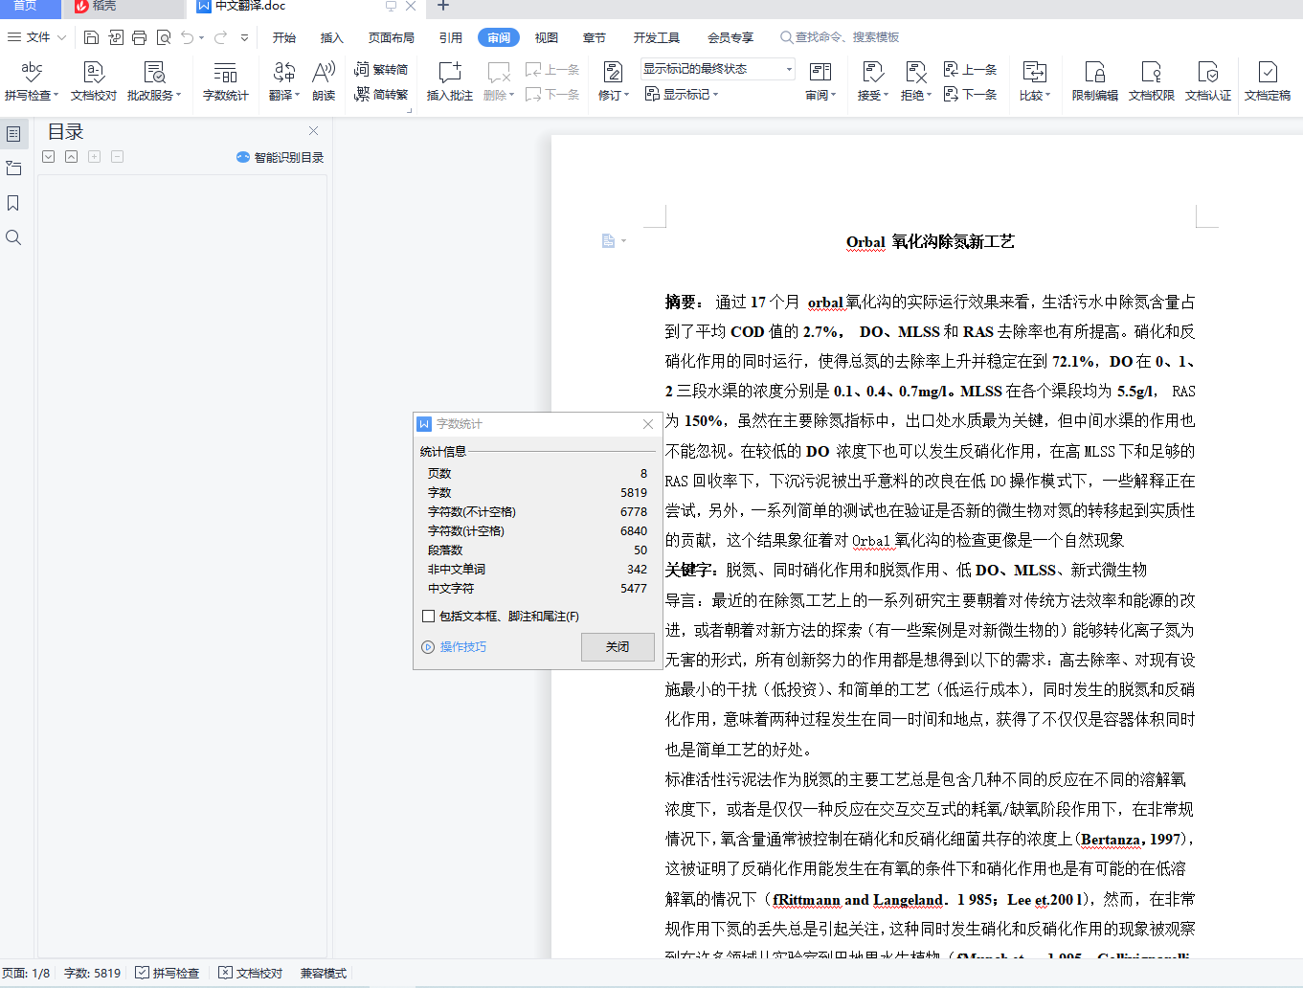Toggle 拼写检查 in the status bar
The width and height of the screenshot is (1303, 988).
pos(168,973)
